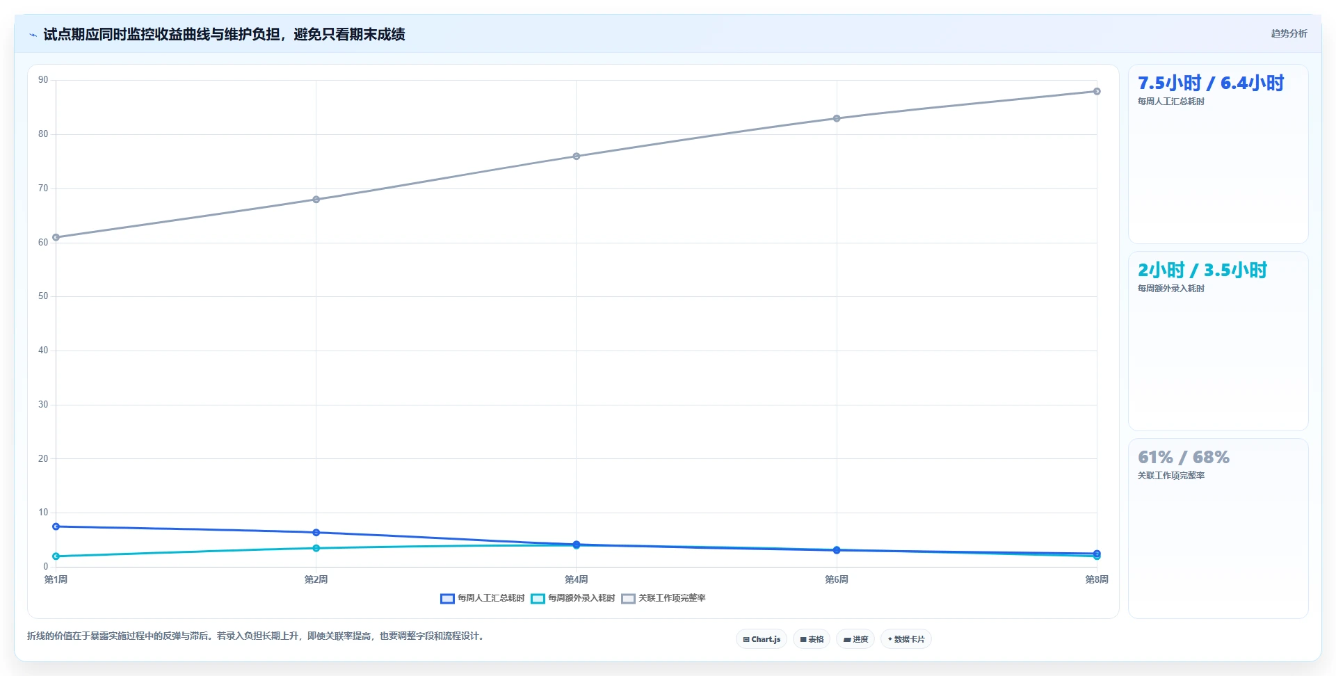Click cyan line data point at 第2周

tap(316, 548)
